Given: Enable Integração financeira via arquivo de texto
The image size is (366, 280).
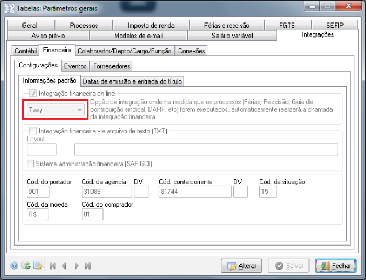Looking at the screenshot, I should point(33,131).
